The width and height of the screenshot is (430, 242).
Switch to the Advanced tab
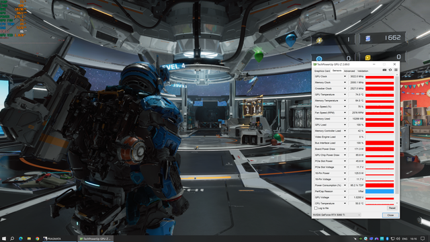click(x=349, y=71)
